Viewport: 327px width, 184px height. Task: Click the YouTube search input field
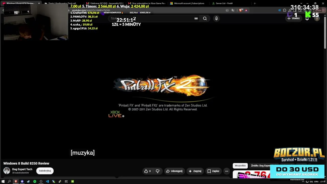click(x=154, y=18)
